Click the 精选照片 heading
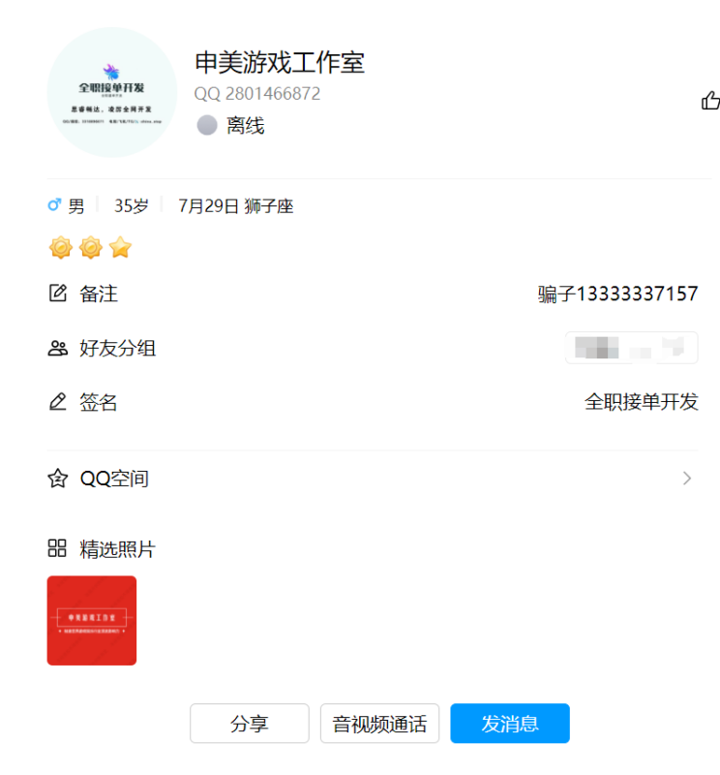 [x=117, y=549]
